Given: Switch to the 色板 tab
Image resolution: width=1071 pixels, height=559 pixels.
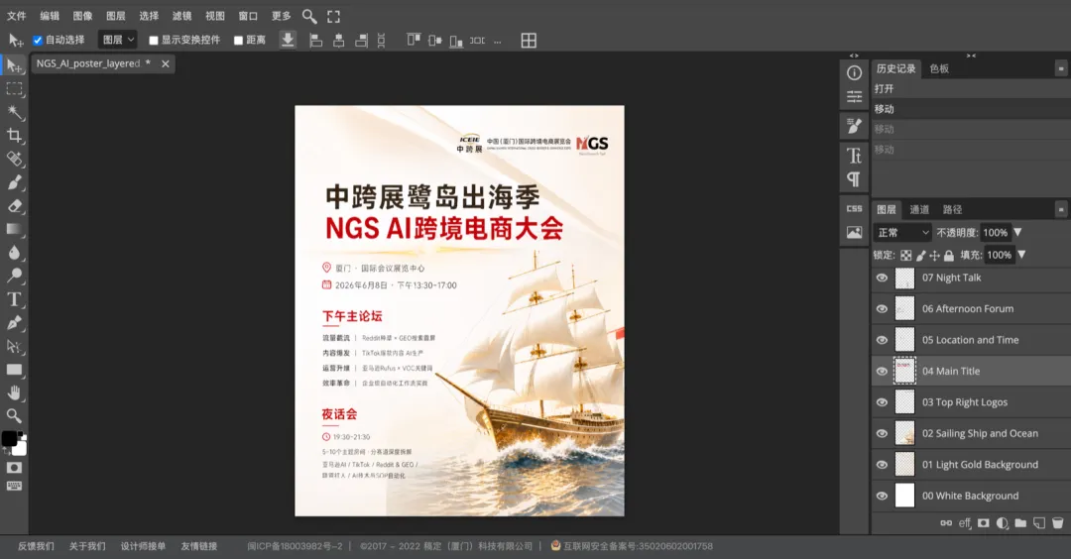Looking at the screenshot, I should [x=939, y=68].
